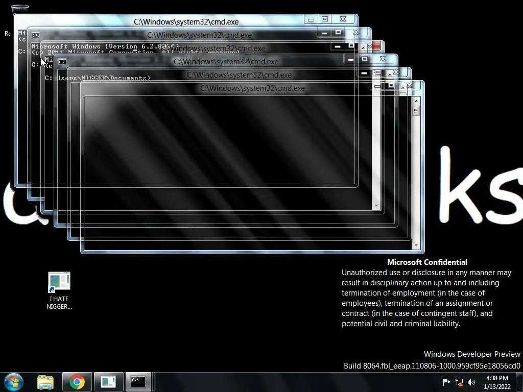Open the clock showing 4:38 PM
Screen dimensions: 523x392
(x=497, y=382)
